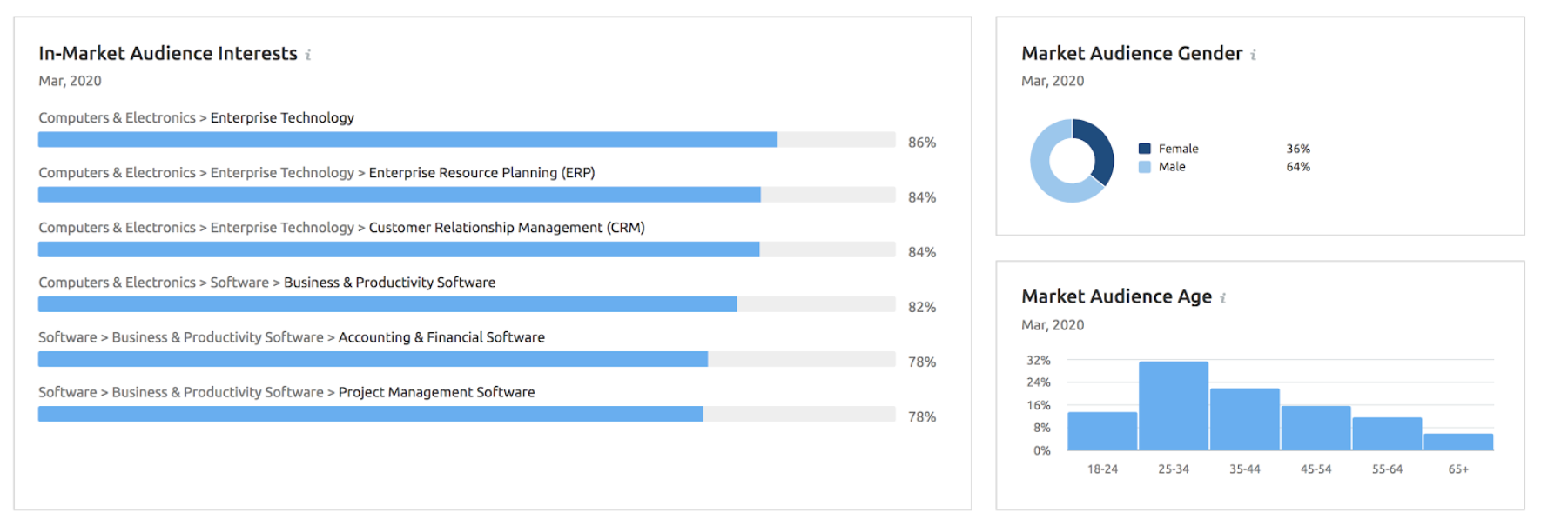
Task: Click the Male legend color swatch
Action: point(1144,167)
